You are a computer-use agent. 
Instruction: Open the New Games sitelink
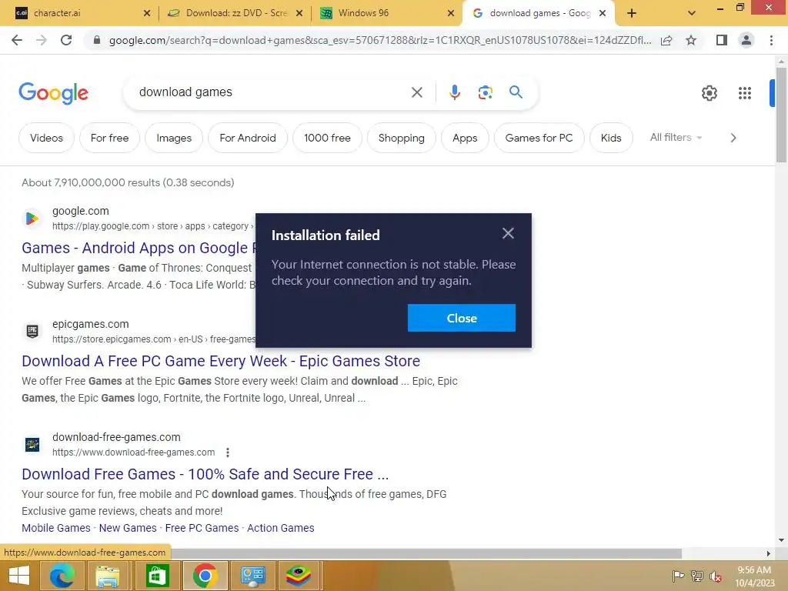(x=128, y=528)
